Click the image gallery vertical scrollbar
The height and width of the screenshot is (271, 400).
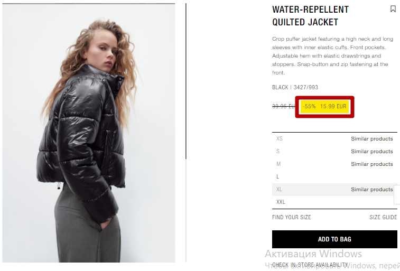click(x=186, y=81)
